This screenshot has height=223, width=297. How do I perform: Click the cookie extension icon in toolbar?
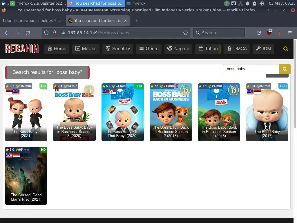pyautogui.click(x=279, y=33)
